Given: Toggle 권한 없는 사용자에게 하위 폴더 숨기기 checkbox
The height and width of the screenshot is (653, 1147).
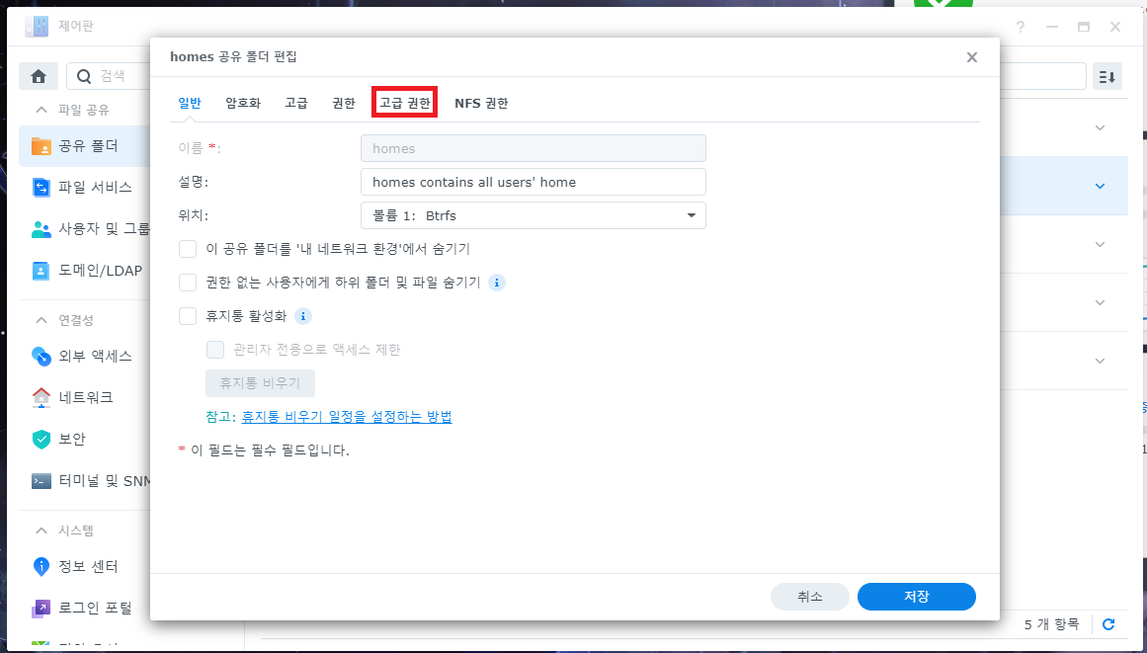Looking at the screenshot, I should (188, 283).
